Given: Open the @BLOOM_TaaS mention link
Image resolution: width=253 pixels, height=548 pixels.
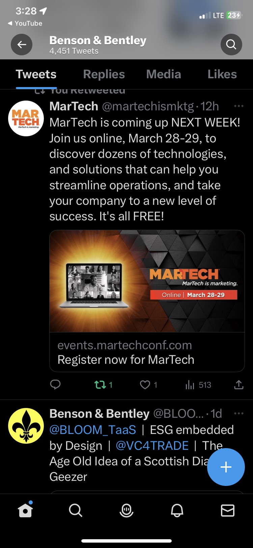Looking at the screenshot, I should [x=93, y=430].
